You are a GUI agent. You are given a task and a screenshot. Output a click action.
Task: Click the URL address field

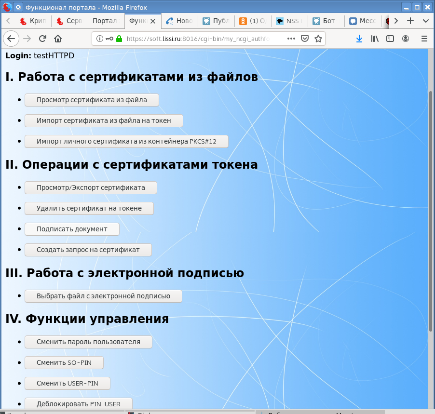pyautogui.click(x=203, y=39)
